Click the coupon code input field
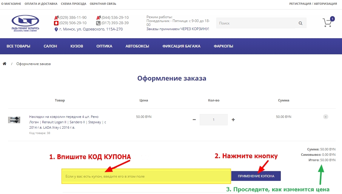The image size is (342, 194). pyautogui.click(x=146, y=176)
